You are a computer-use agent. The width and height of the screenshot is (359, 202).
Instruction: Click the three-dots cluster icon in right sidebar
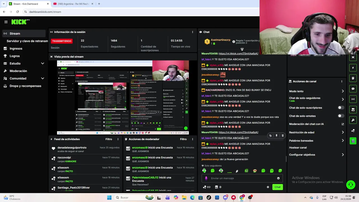[353, 130]
